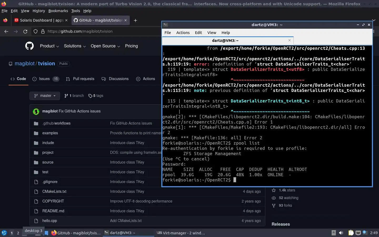This screenshot has width=379, height=237.
Task: Click the folder icon next to .github/workflows
Action: point(36,123)
